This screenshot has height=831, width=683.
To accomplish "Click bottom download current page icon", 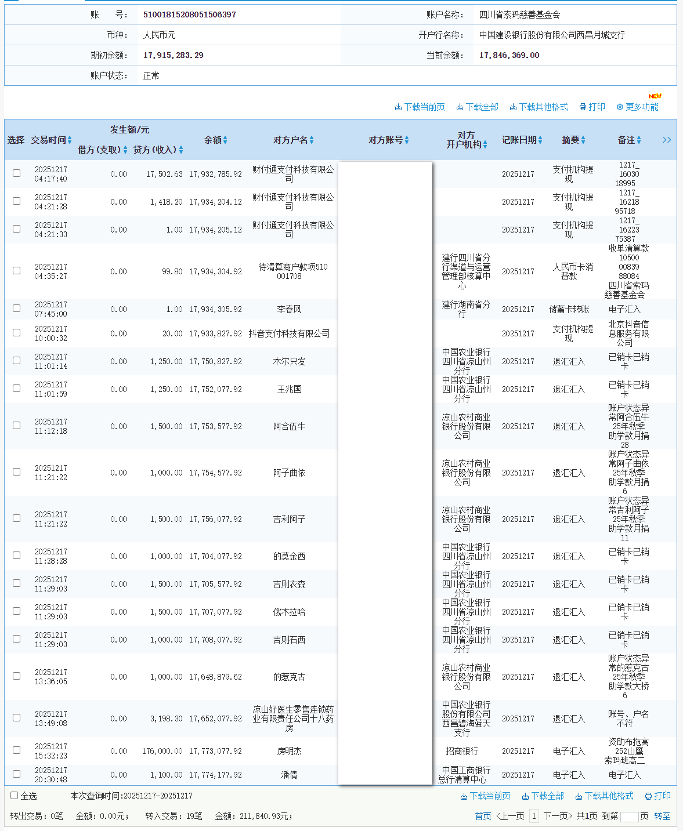I will point(464,796).
